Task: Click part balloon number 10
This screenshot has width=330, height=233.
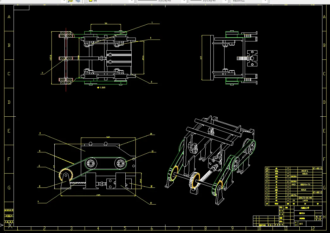Action: [x=151, y=134]
